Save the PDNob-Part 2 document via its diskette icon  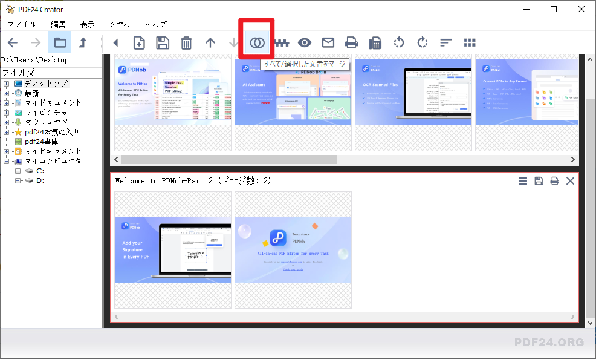[x=539, y=180]
